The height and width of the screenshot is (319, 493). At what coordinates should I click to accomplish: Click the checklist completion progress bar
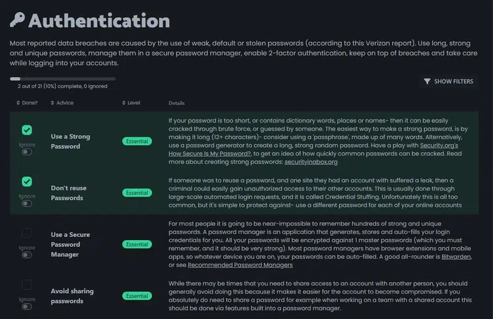click(62, 79)
